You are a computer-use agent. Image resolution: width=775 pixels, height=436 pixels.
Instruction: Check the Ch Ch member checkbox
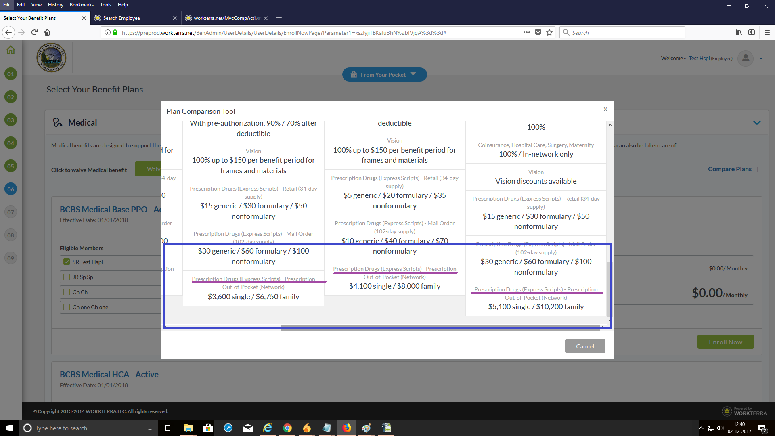67,292
